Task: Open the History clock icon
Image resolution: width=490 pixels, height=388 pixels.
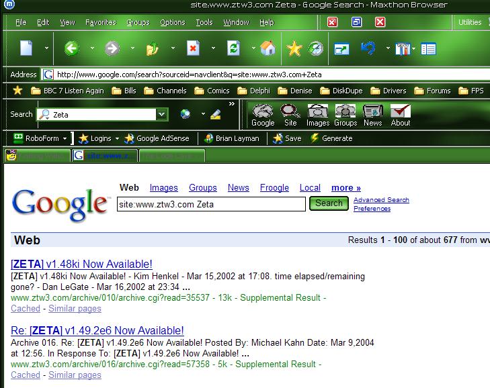Action: tap(316, 49)
